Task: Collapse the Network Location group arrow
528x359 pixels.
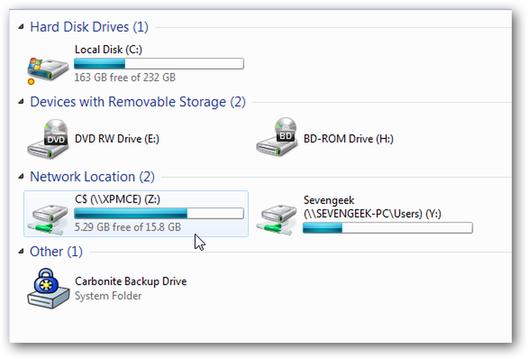Action: 21,176
